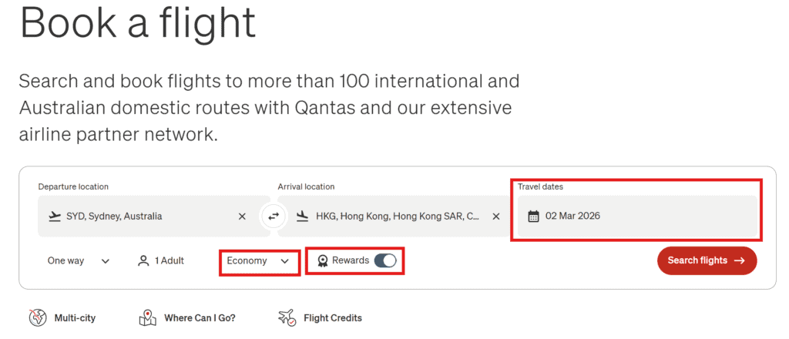
Task: Open the One way trip type dropdown
Action: pyautogui.click(x=78, y=261)
